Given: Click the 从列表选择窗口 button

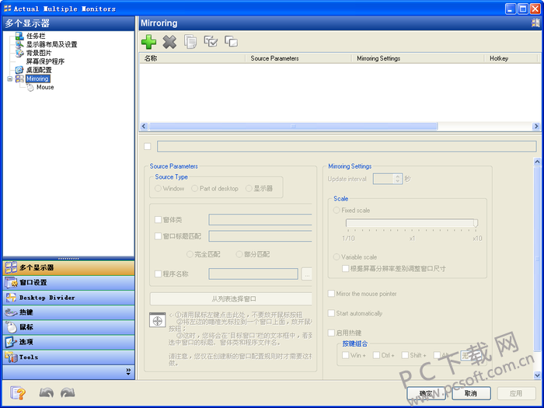Looking at the screenshot, I should [x=231, y=298].
